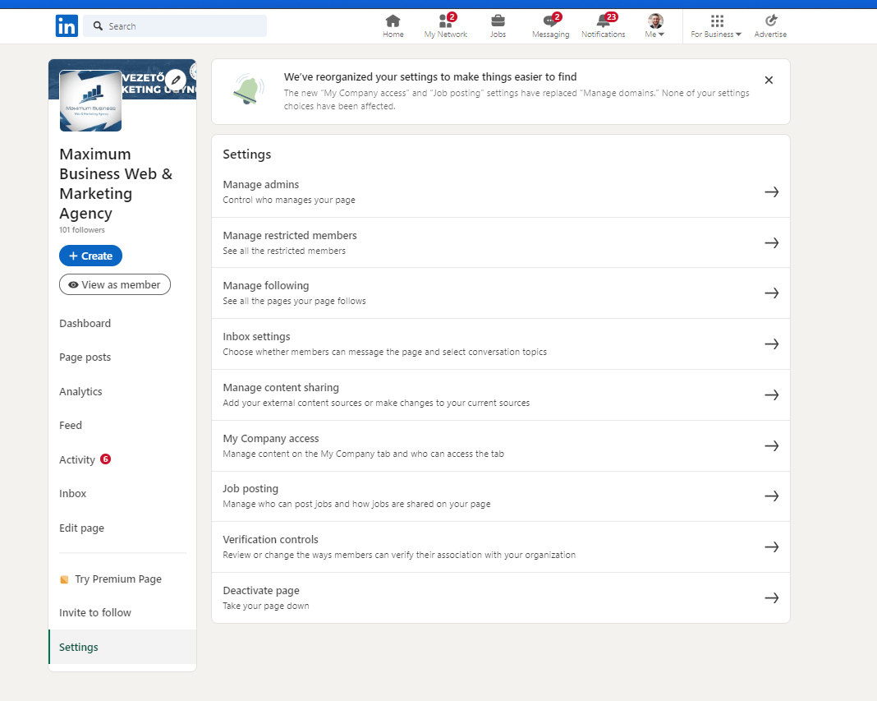This screenshot has height=701, width=877.
Task: Open Manage content sharing title
Action: [281, 387]
